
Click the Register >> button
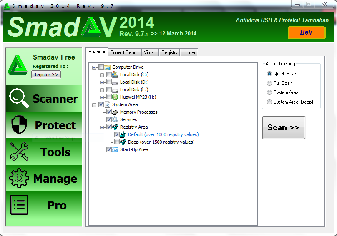coord(46,75)
